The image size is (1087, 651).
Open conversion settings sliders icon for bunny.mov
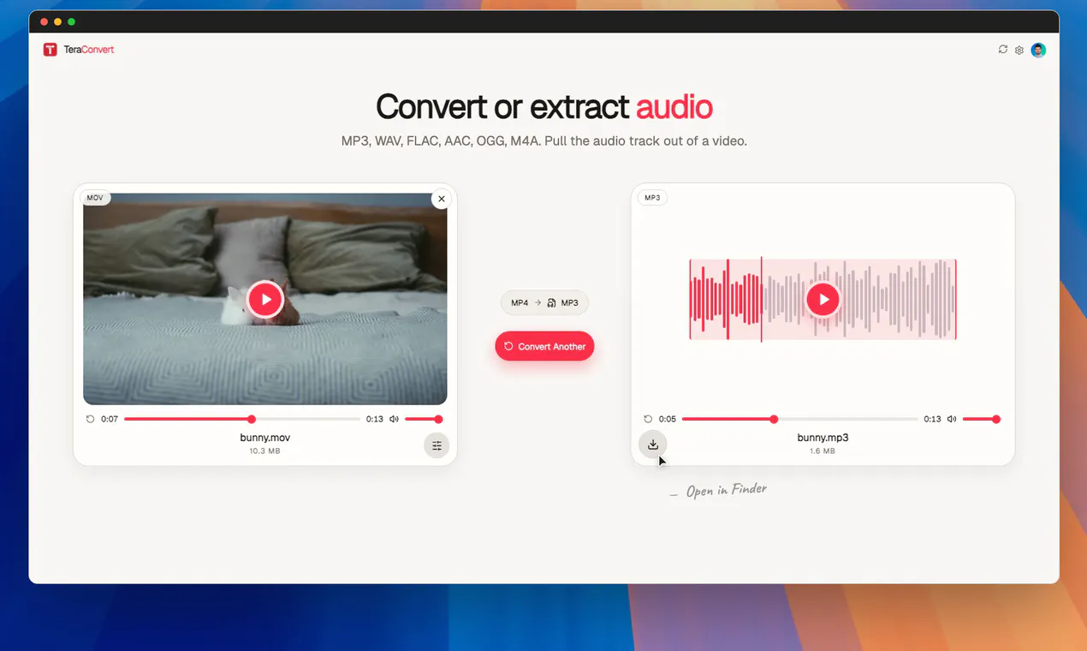tap(437, 445)
